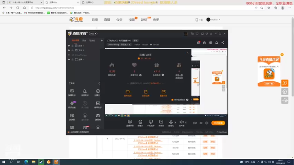Click the 加个BUFF orange link
This screenshot has height=165, width=294.
(x=155, y=84)
